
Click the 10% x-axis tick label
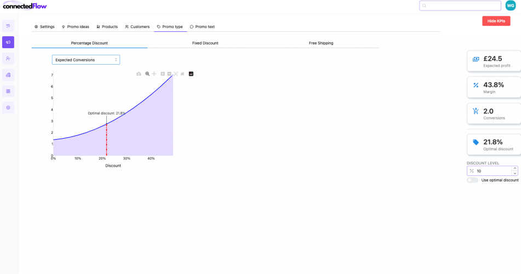click(78, 158)
